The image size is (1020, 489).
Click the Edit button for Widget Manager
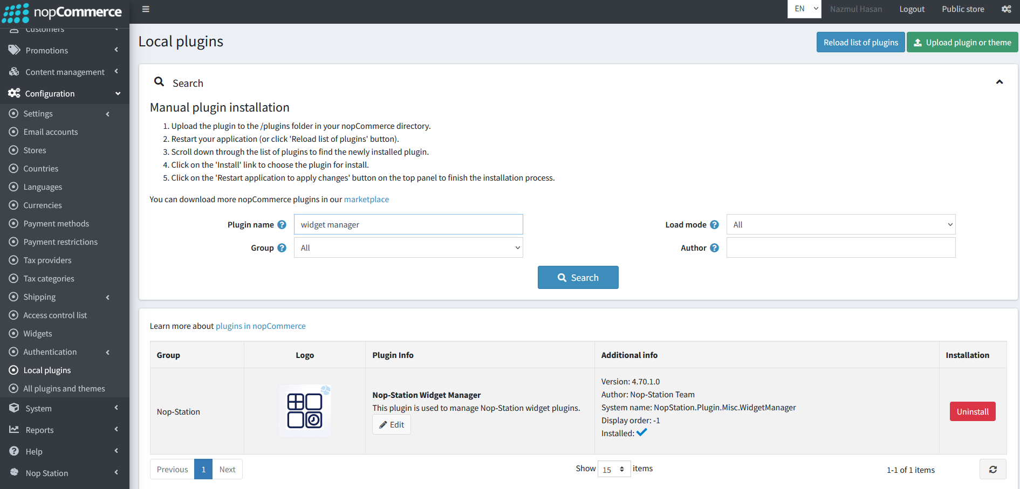click(392, 424)
